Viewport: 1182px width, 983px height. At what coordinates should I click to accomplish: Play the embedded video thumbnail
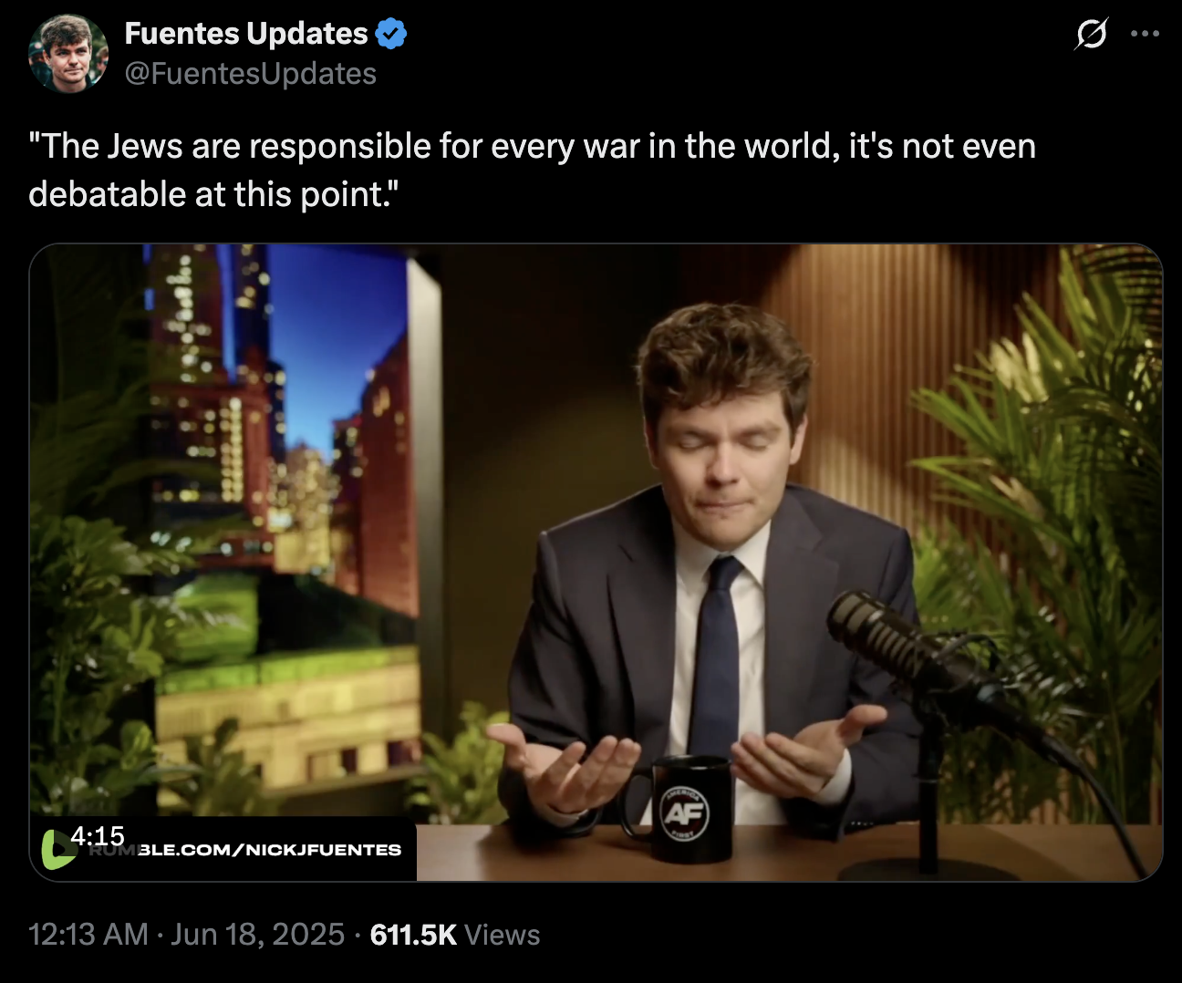click(596, 563)
